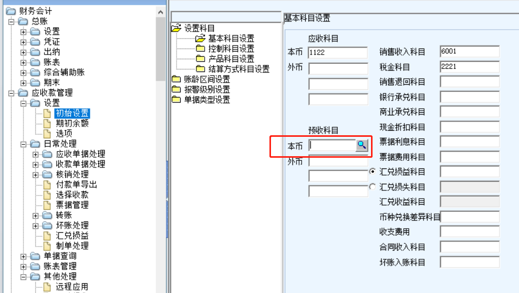Click the 现金折扣科目 input field

coord(469,127)
